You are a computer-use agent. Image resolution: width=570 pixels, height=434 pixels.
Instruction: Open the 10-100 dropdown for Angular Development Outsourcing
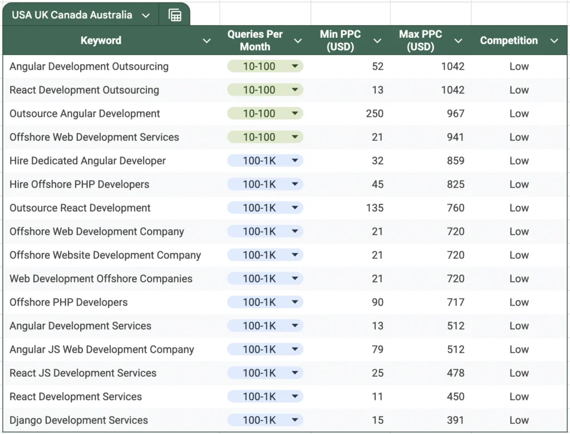pos(294,66)
